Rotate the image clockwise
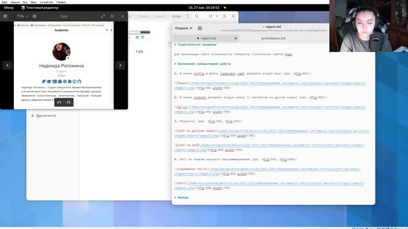Screen dimensions: 408x229 click(x=68, y=102)
